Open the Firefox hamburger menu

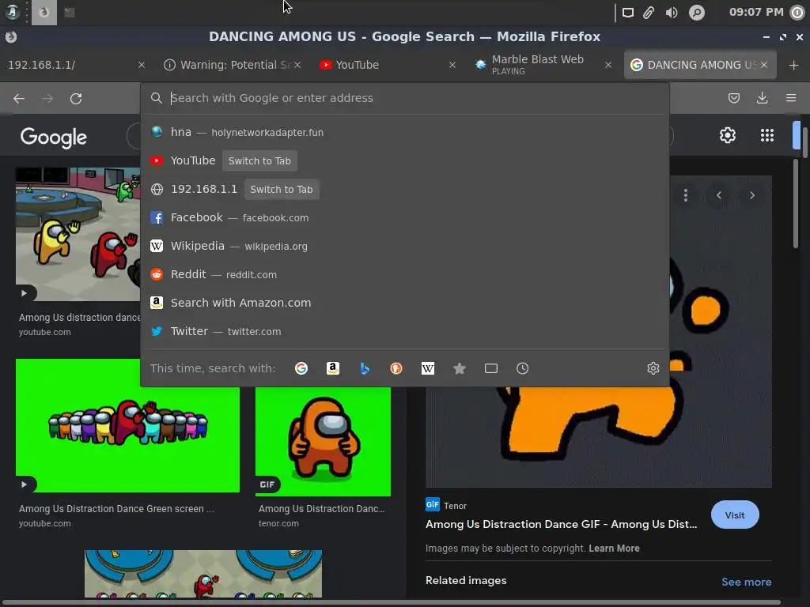click(x=791, y=98)
